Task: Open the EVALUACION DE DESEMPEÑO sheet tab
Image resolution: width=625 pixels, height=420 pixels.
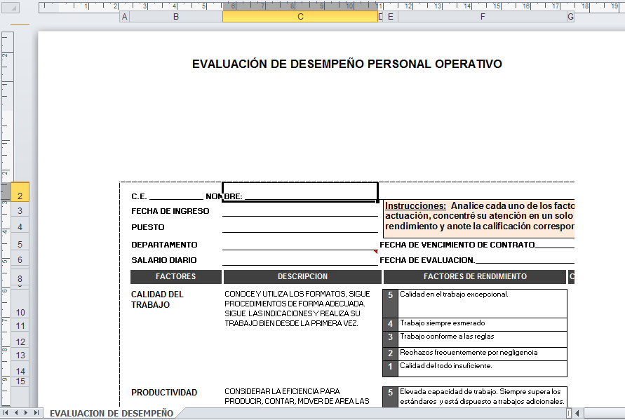Action: pos(111,413)
